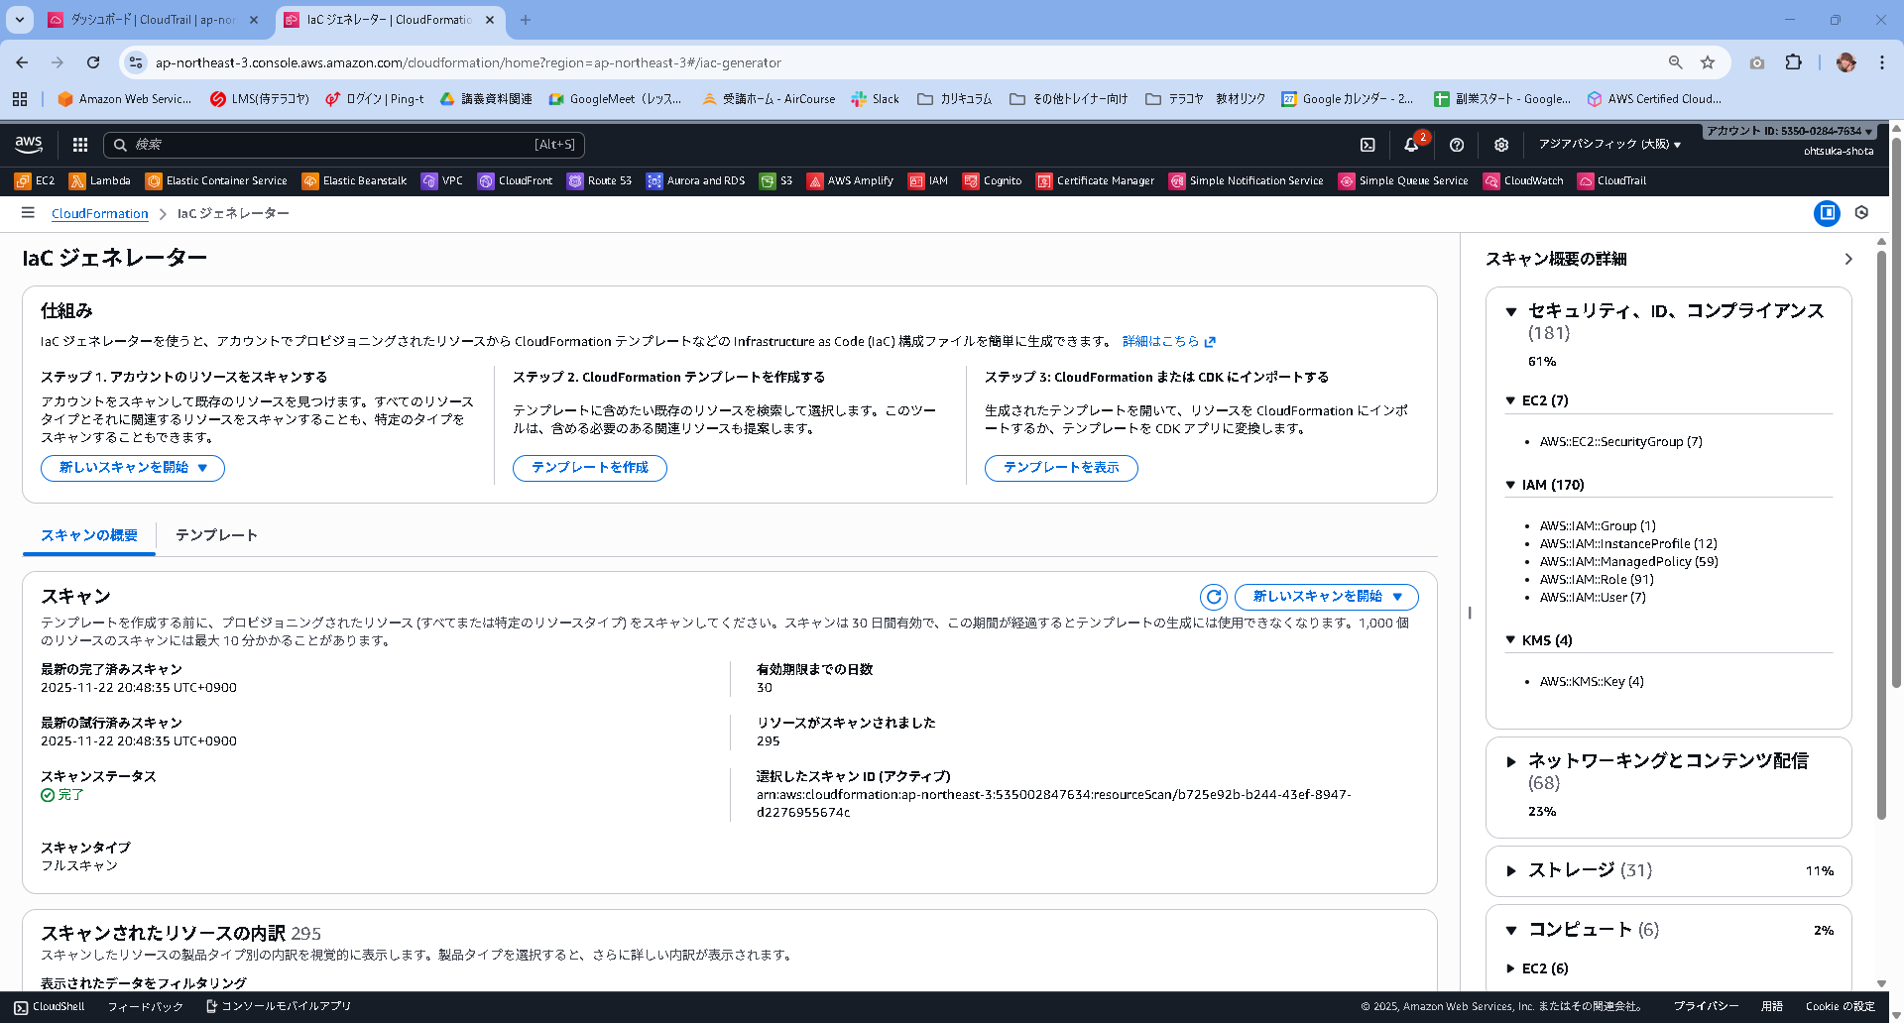Toggle the blue side panel icon
Screen dimensions: 1904x1023
1827,213
